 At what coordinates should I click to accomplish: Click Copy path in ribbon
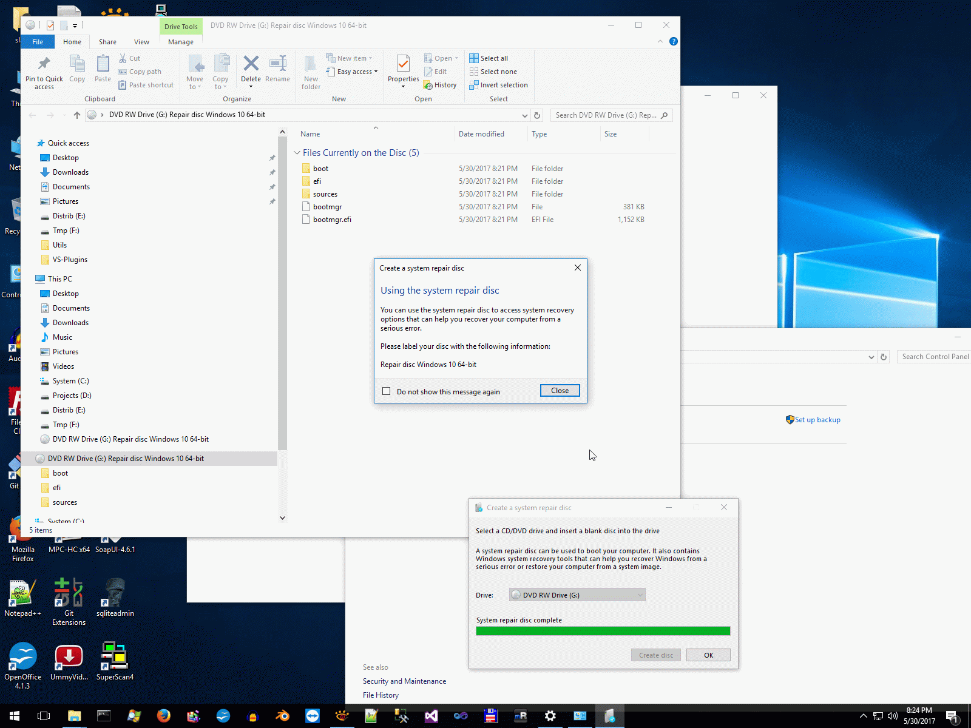[x=140, y=72]
